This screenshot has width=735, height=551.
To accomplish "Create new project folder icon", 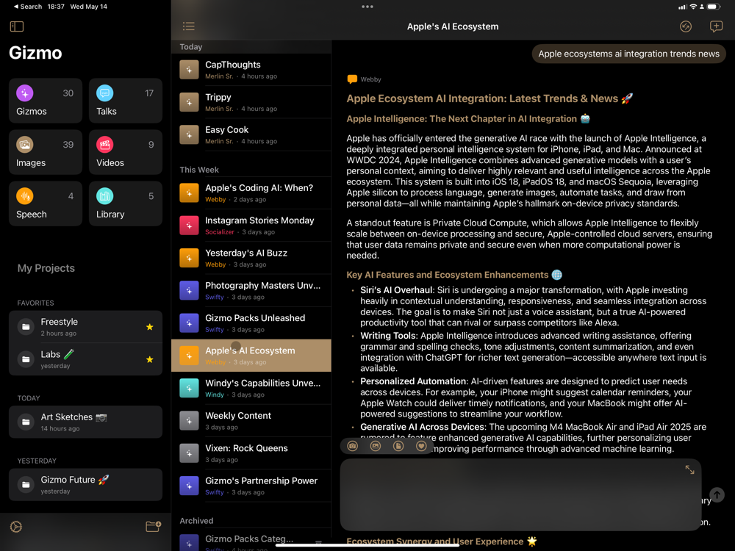I will 154,527.
